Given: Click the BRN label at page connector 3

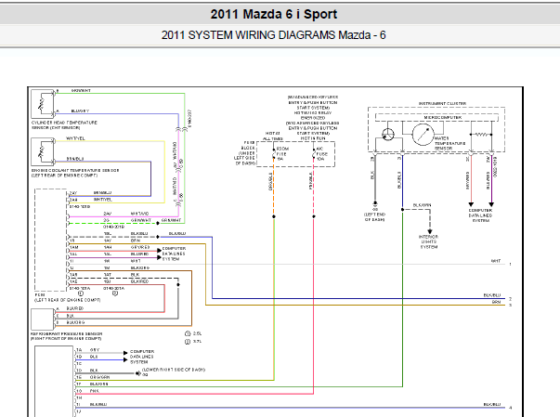Looking at the screenshot, I should 497,302.
